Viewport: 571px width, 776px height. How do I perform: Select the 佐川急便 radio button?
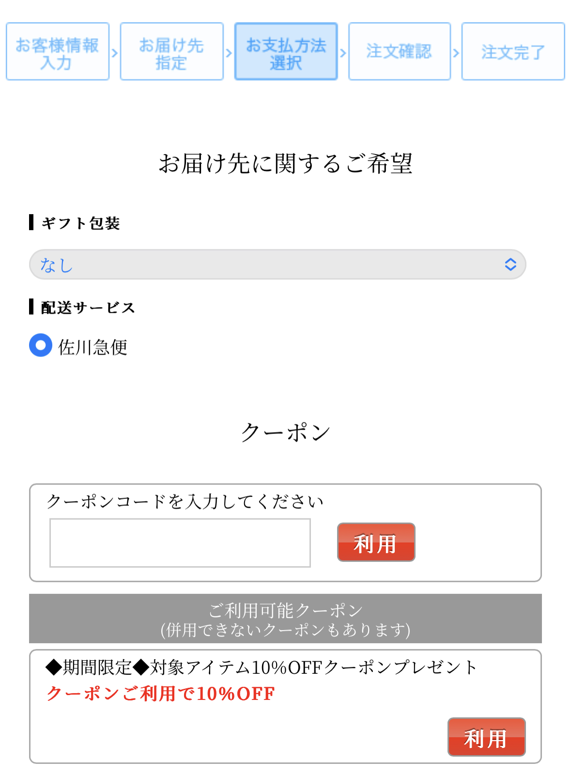pos(41,345)
